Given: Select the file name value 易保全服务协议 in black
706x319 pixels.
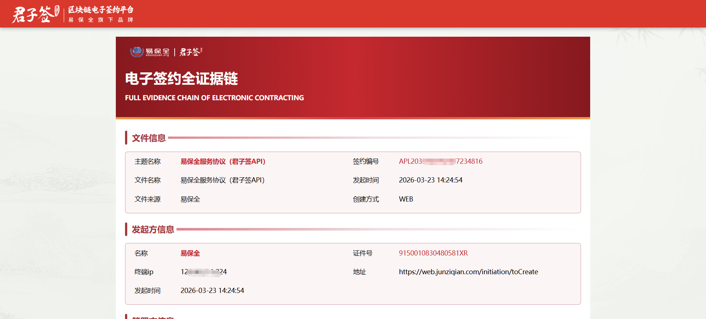Looking at the screenshot, I should (x=222, y=180).
